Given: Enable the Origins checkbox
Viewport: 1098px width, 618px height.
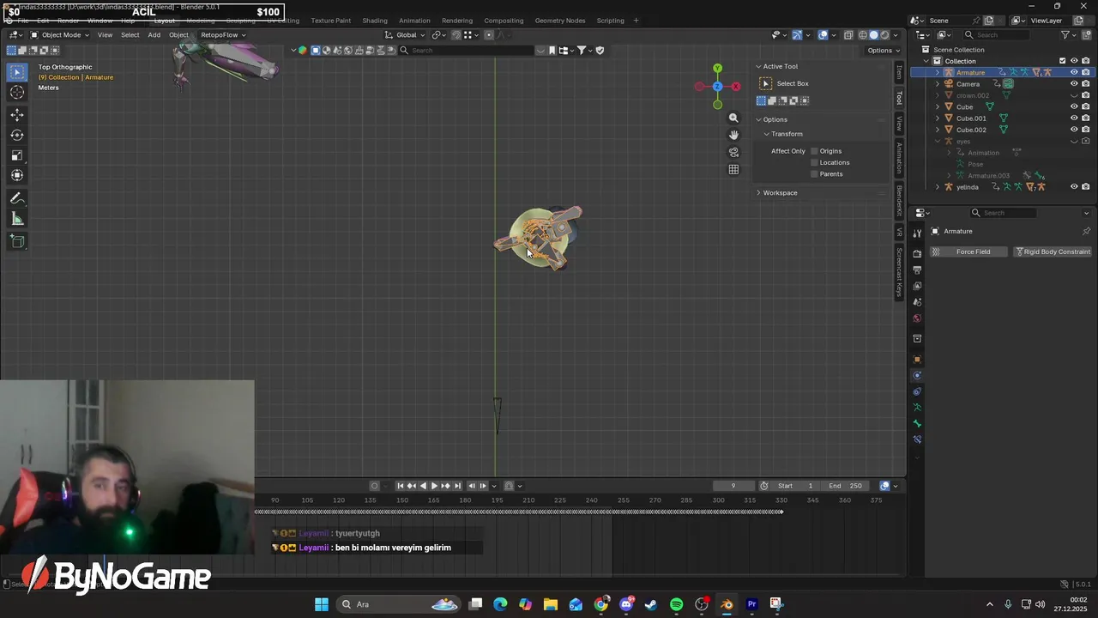Looking at the screenshot, I should pyautogui.click(x=814, y=151).
